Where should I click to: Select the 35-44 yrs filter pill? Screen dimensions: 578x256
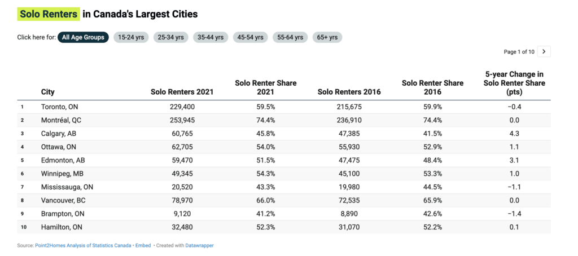(210, 37)
